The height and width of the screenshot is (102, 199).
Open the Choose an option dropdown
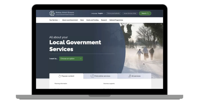71,59
